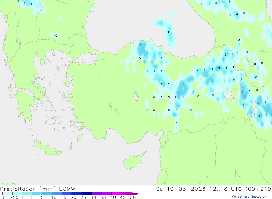272x199 pixels.
Task: Click the 30–35 mm legend swatch
Action: point(97,194)
